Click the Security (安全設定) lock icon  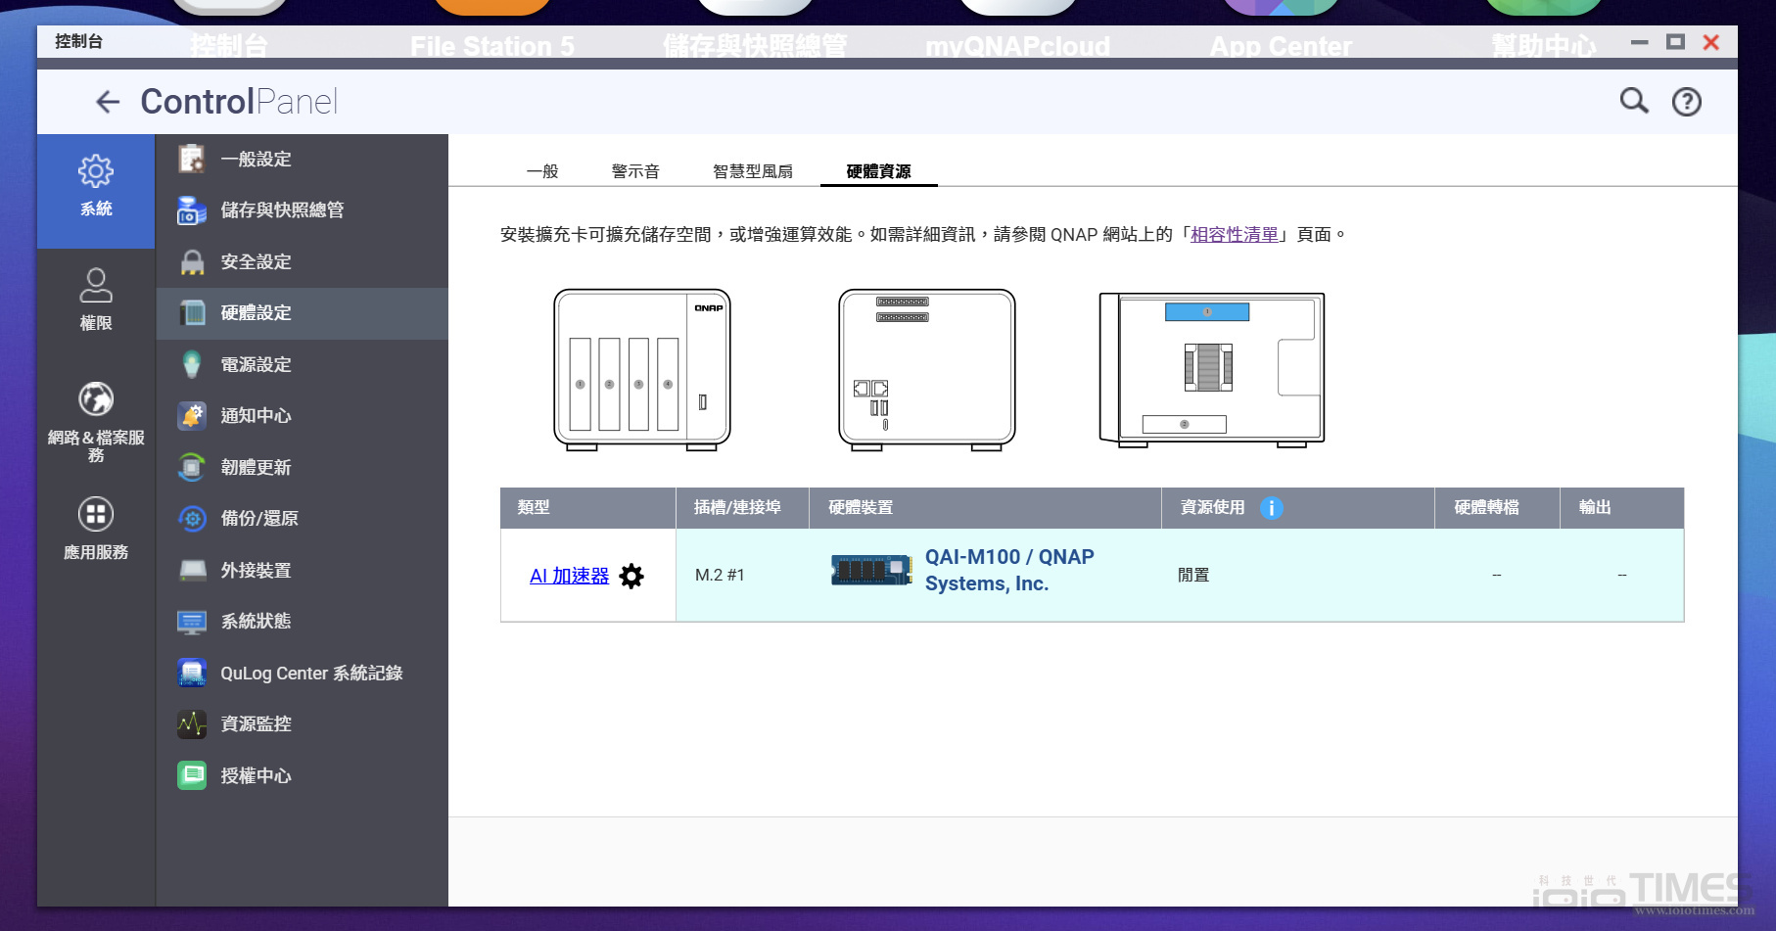click(192, 261)
